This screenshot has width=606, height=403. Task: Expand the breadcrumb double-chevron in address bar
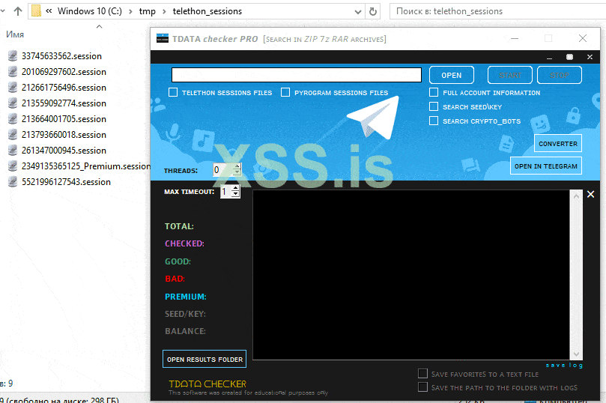pos(49,11)
